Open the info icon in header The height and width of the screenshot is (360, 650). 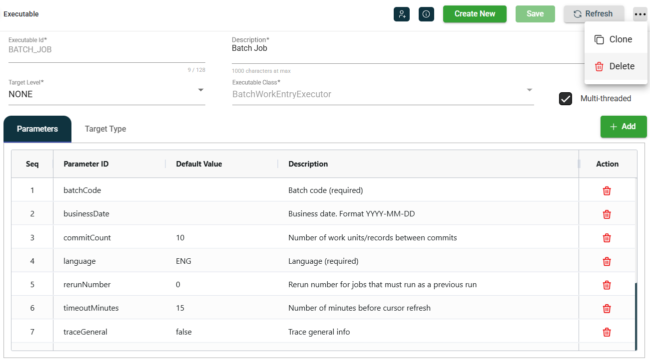coord(426,14)
